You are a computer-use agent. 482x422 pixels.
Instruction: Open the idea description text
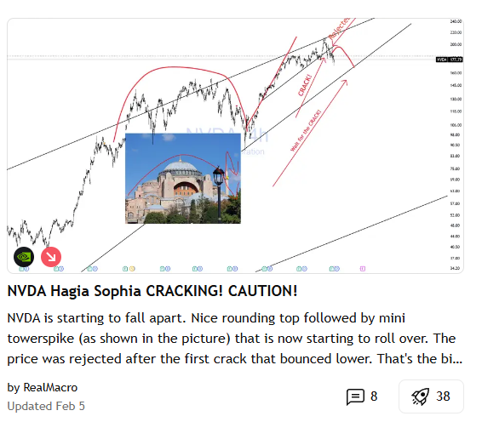point(235,339)
